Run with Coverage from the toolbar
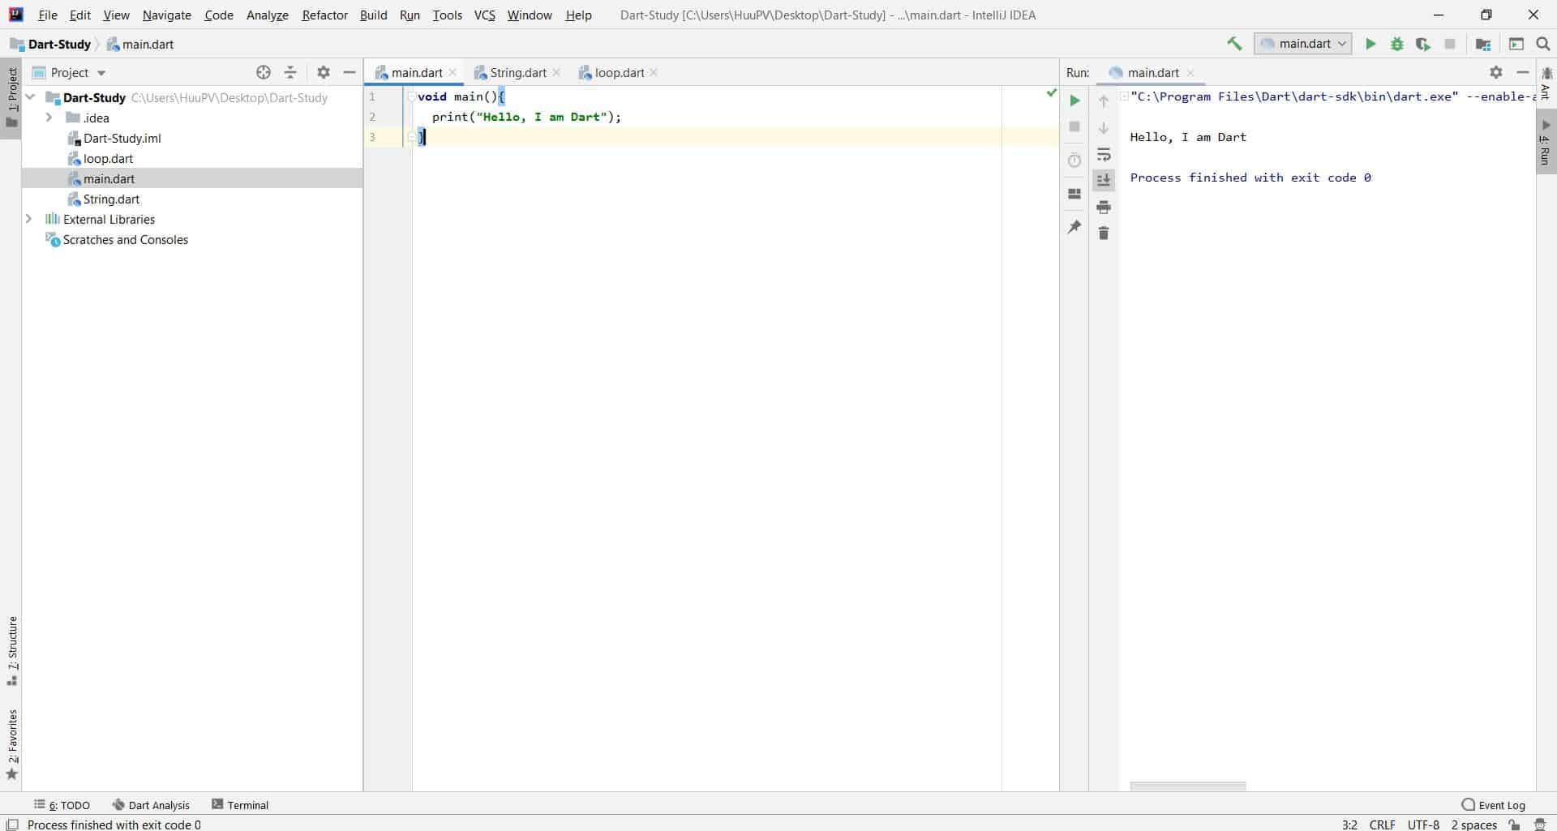 (x=1423, y=44)
